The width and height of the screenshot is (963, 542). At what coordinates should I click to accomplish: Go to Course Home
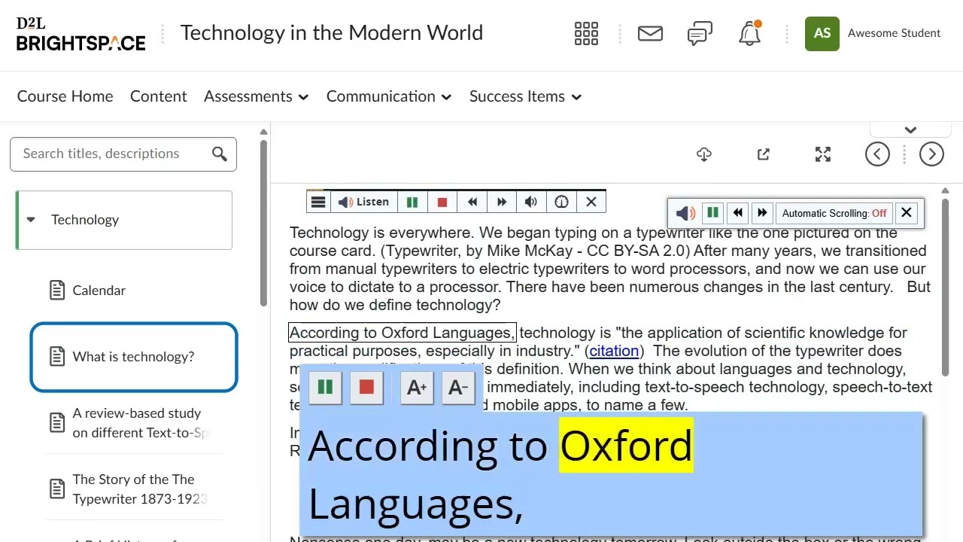click(x=65, y=96)
